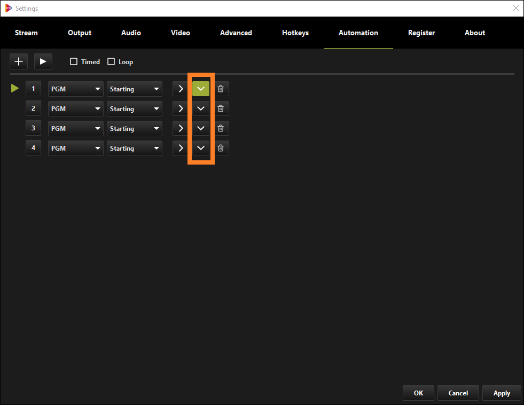Close the Settings window

(x=515, y=9)
